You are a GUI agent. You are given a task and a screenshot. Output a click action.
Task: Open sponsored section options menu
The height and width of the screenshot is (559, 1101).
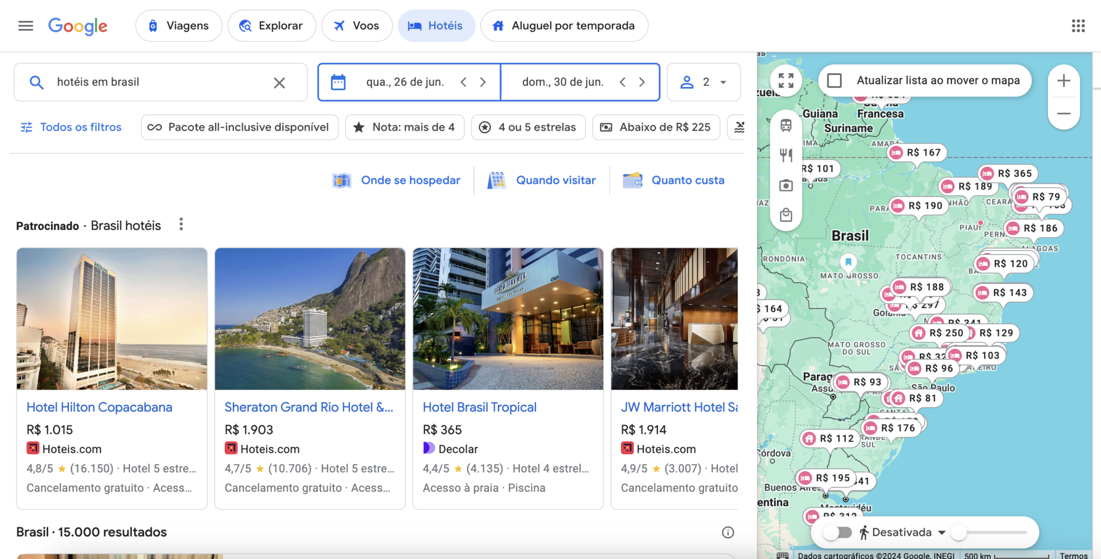[x=181, y=225]
